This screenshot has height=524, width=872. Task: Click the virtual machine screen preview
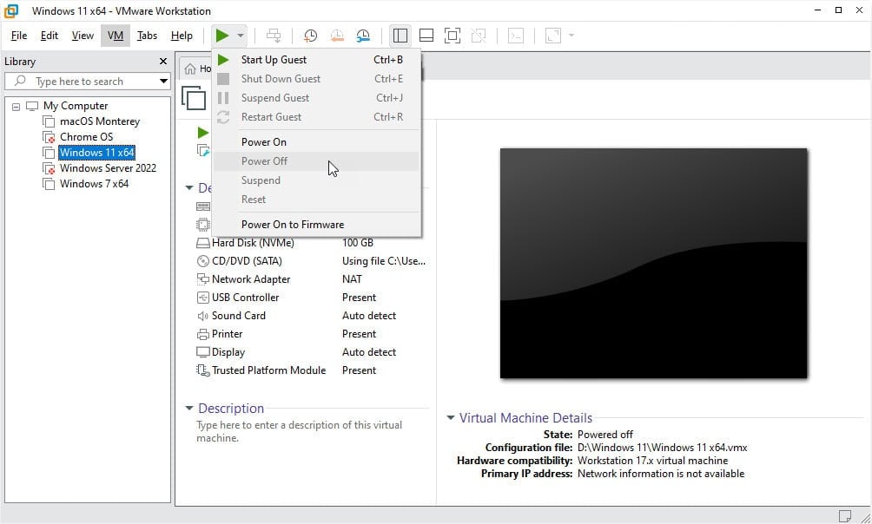click(653, 264)
